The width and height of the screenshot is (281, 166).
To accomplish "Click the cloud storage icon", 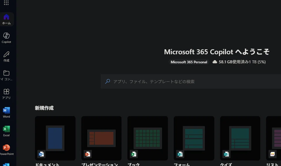I will 215,62.
